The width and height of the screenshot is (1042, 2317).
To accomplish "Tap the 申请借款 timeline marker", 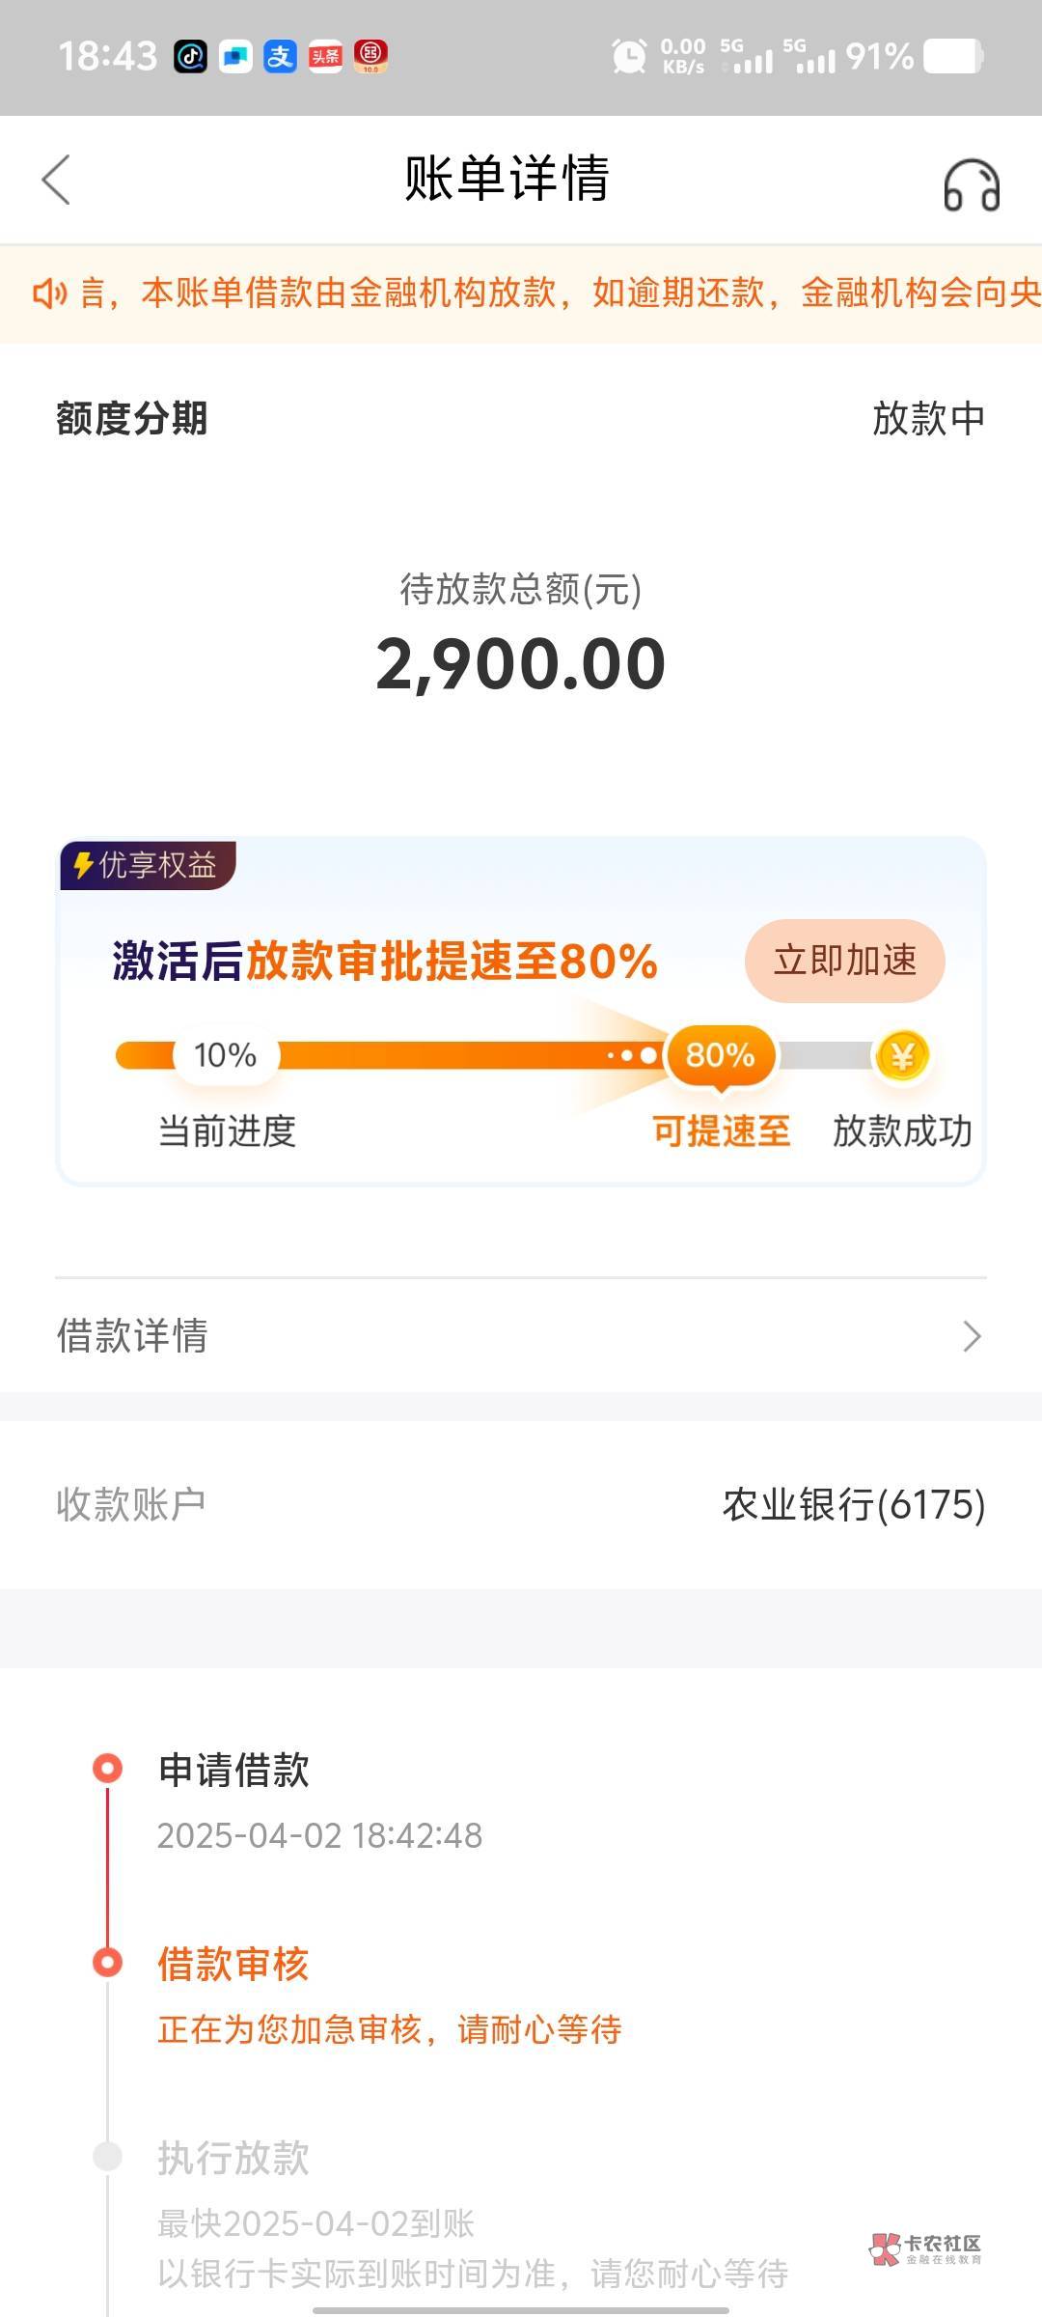I will coord(107,1769).
